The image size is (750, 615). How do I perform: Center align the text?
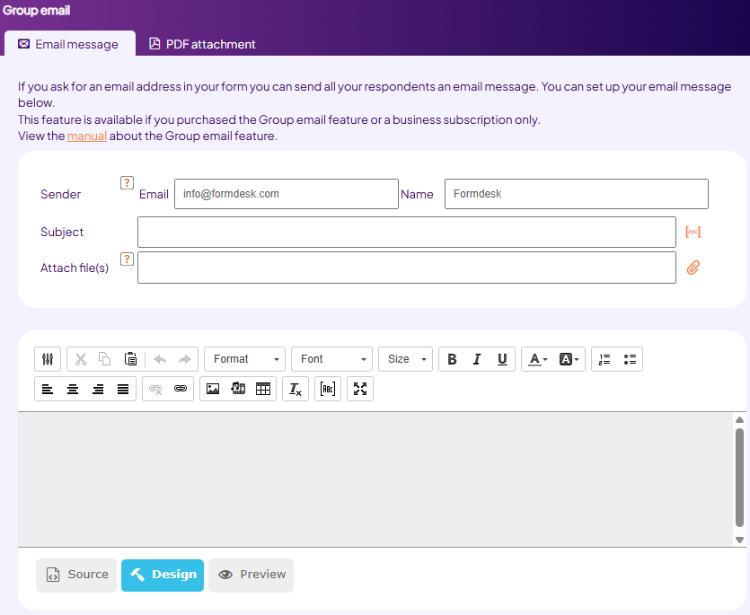point(73,390)
